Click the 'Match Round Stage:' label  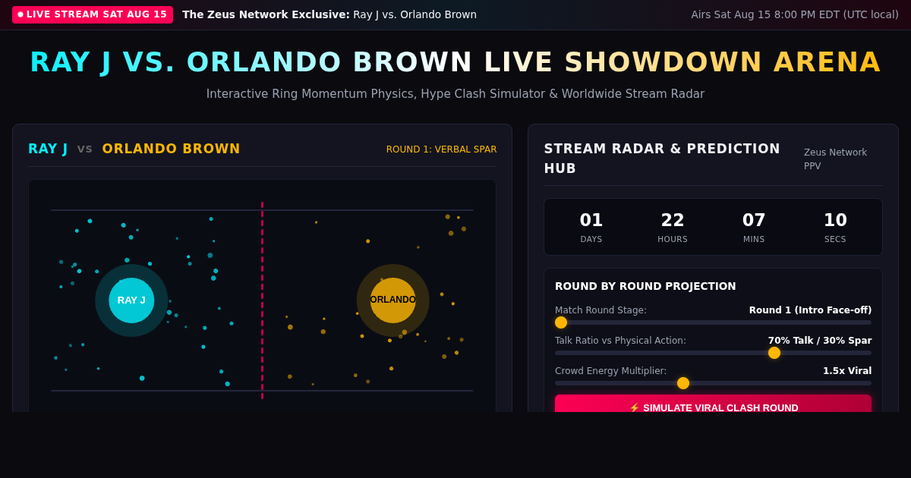click(x=601, y=310)
